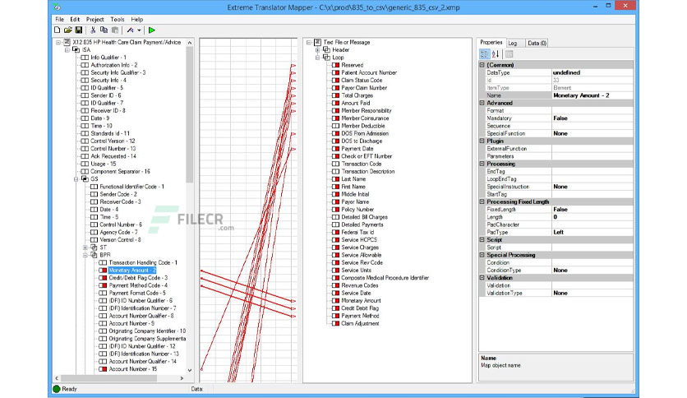Collapse the Loop node in the target tree

click(x=318, y=58)
